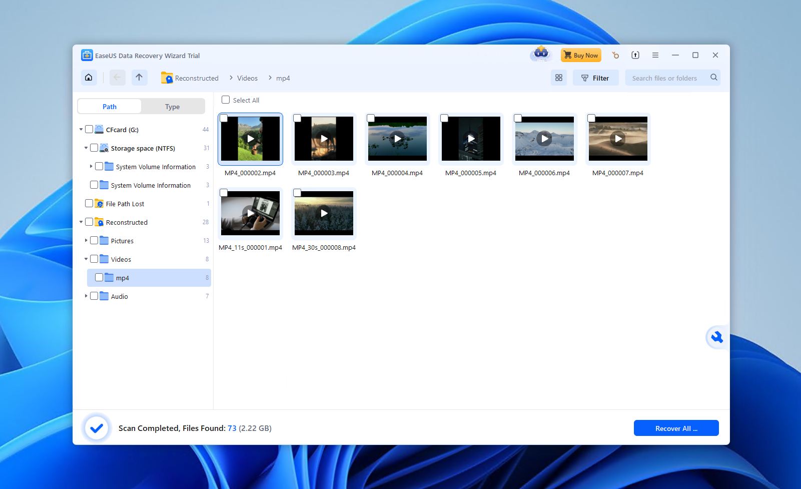Click inside the Search files or folders field
The image size is (801, 489).
click(x=665, y=78)
